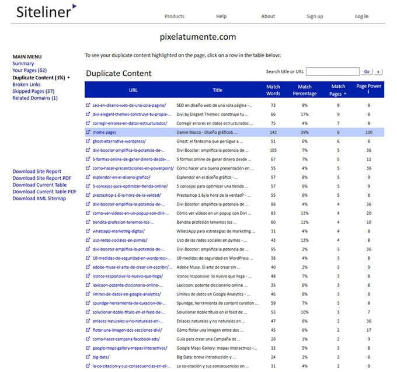Click the Match Percentage value 39%
397x372 pixels.
pos(305,132)
